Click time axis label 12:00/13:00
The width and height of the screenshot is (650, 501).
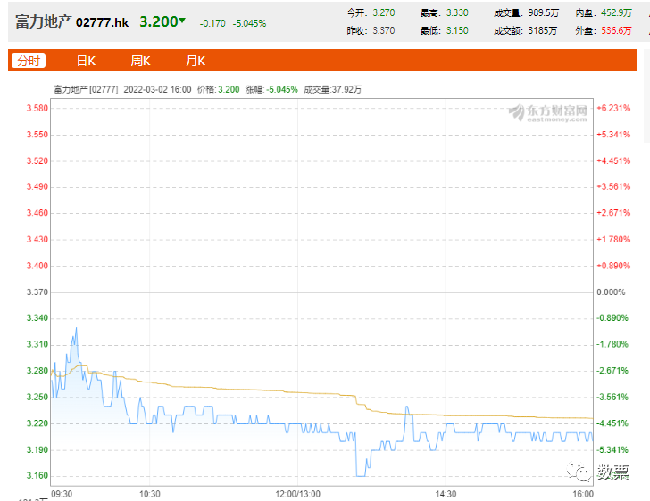(x=297, y=494)
